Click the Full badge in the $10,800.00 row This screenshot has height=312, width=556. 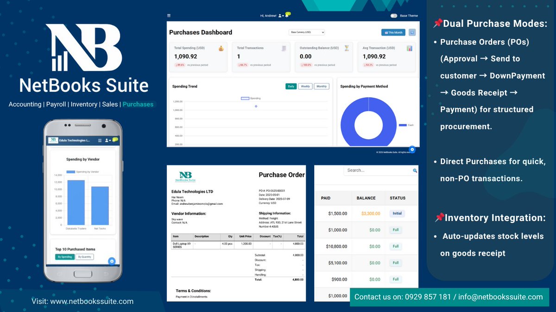click(x=396, y=246)
